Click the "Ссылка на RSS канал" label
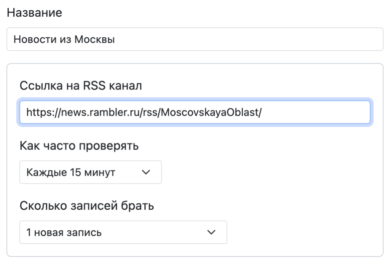Screen dimensions: 390x263 (x=80, y=86)
